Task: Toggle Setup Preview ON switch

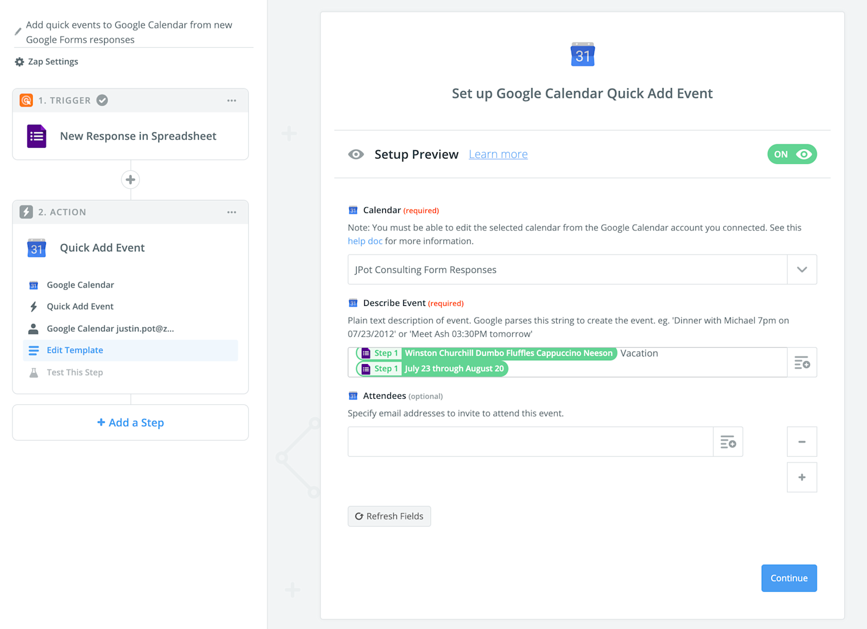Action: [792, 154]
